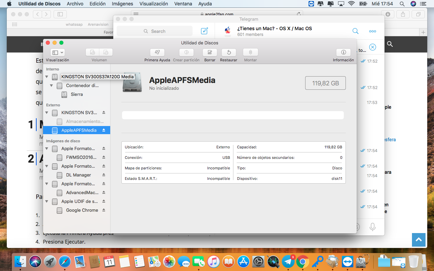Open the whatssap favorite in Safari
The height and width of the screenshot is (271, 434).
coord(74,24)
